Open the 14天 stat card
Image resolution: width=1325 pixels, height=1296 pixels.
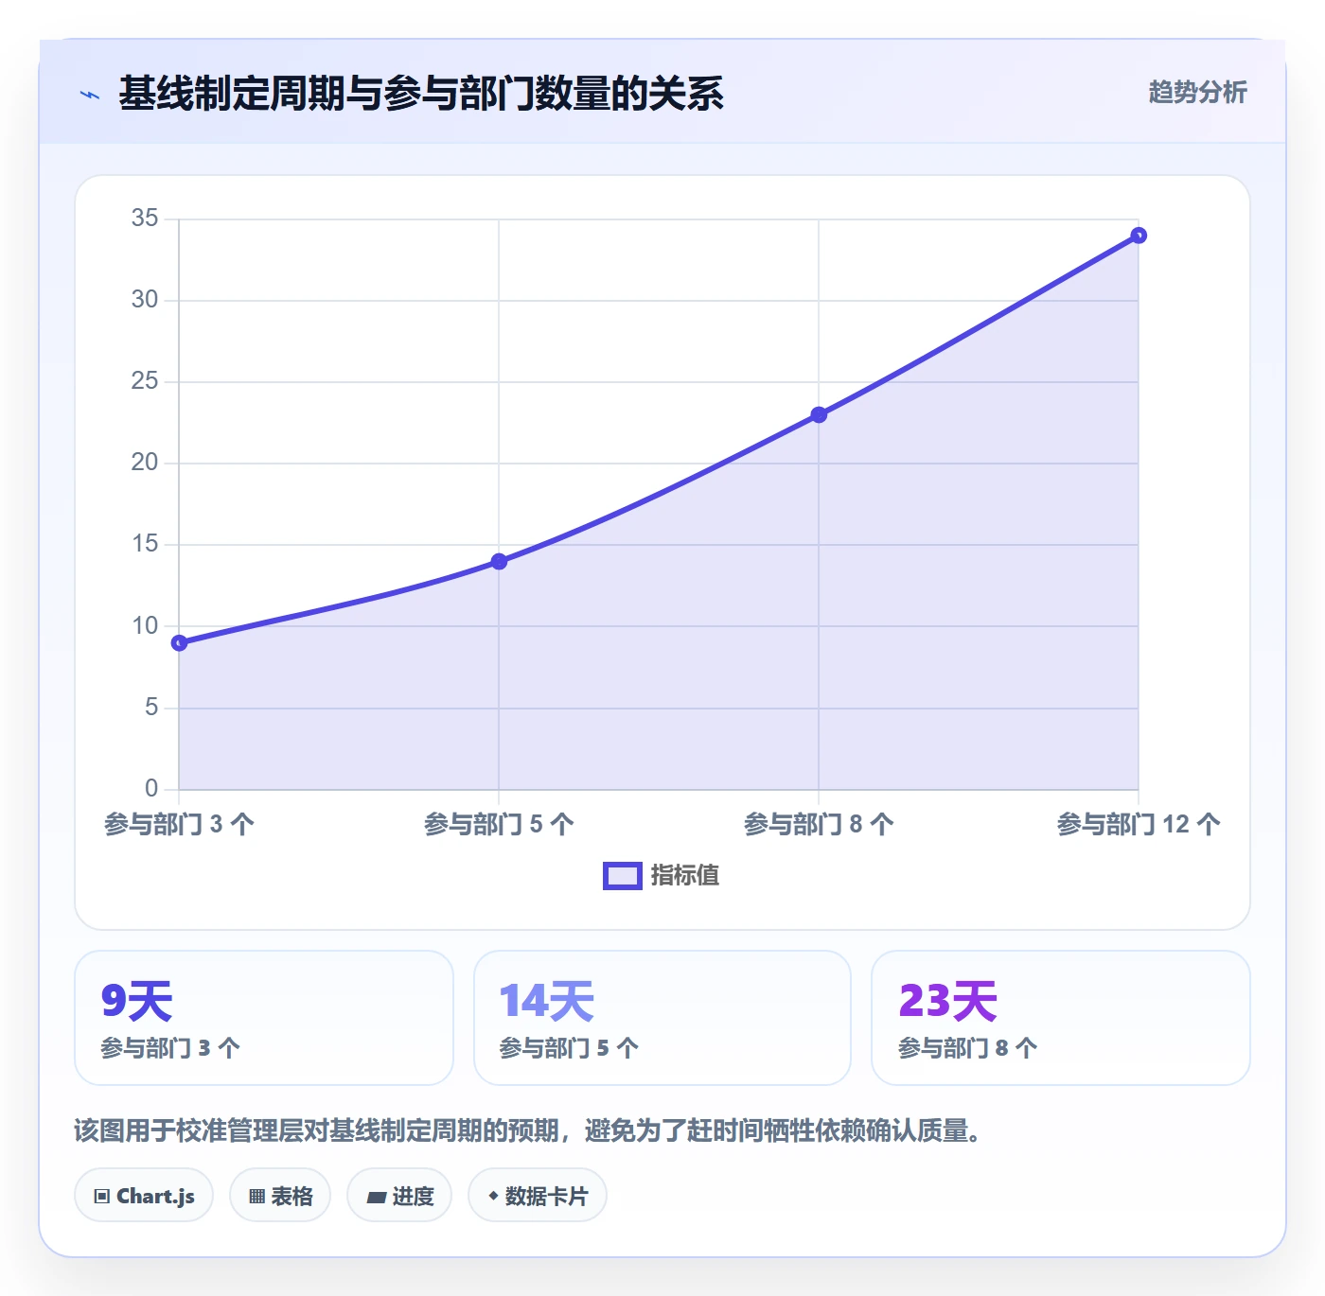coord(662,1018)
